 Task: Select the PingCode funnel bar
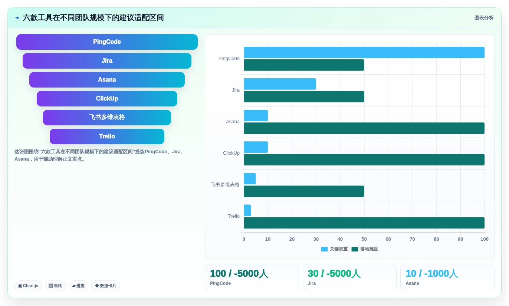point(107,42)
